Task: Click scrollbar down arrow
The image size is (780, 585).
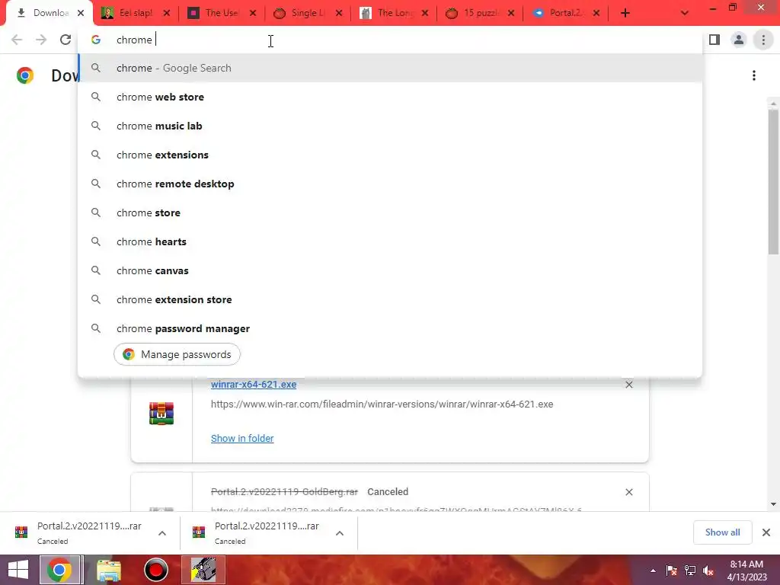Action: (x=773, y=504)
